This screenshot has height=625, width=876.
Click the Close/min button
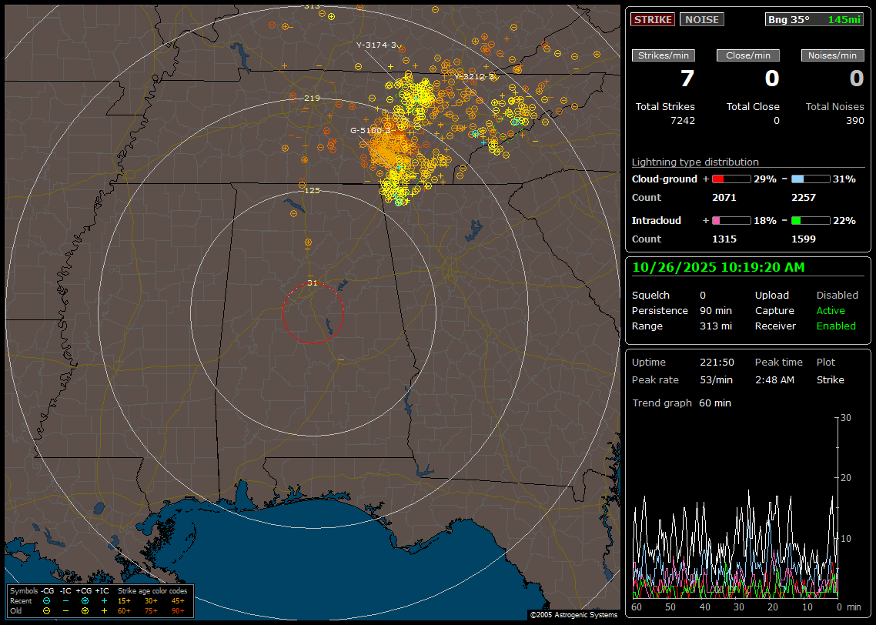(748, 55)
